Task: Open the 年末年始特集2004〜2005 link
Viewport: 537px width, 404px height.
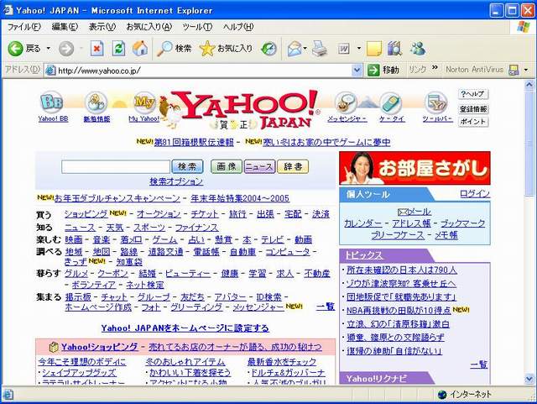Action: [240, 198]
